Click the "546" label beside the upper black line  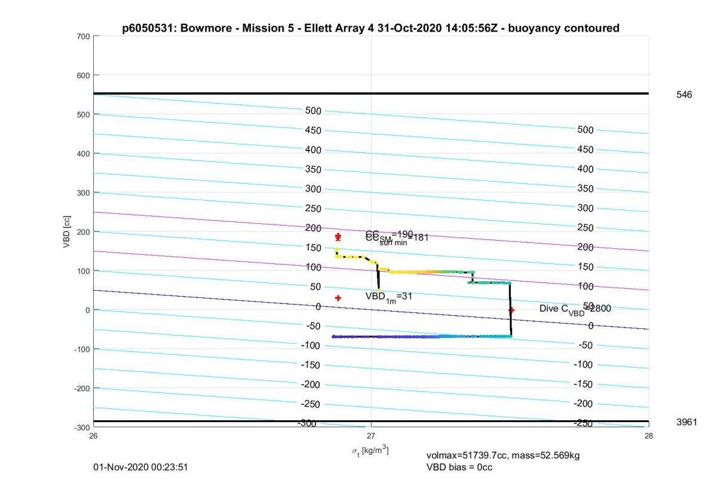pos(684,94)
